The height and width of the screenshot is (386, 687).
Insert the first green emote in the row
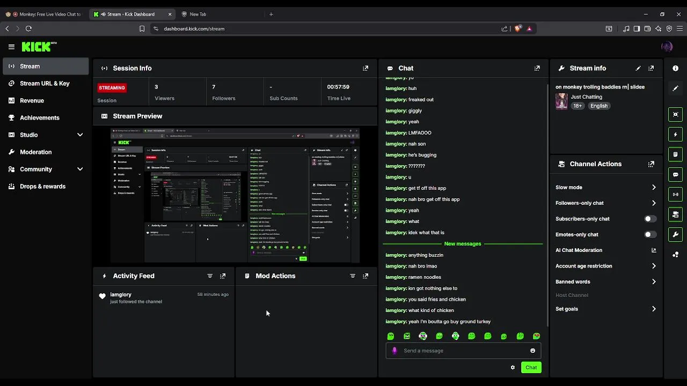(391, 336)
